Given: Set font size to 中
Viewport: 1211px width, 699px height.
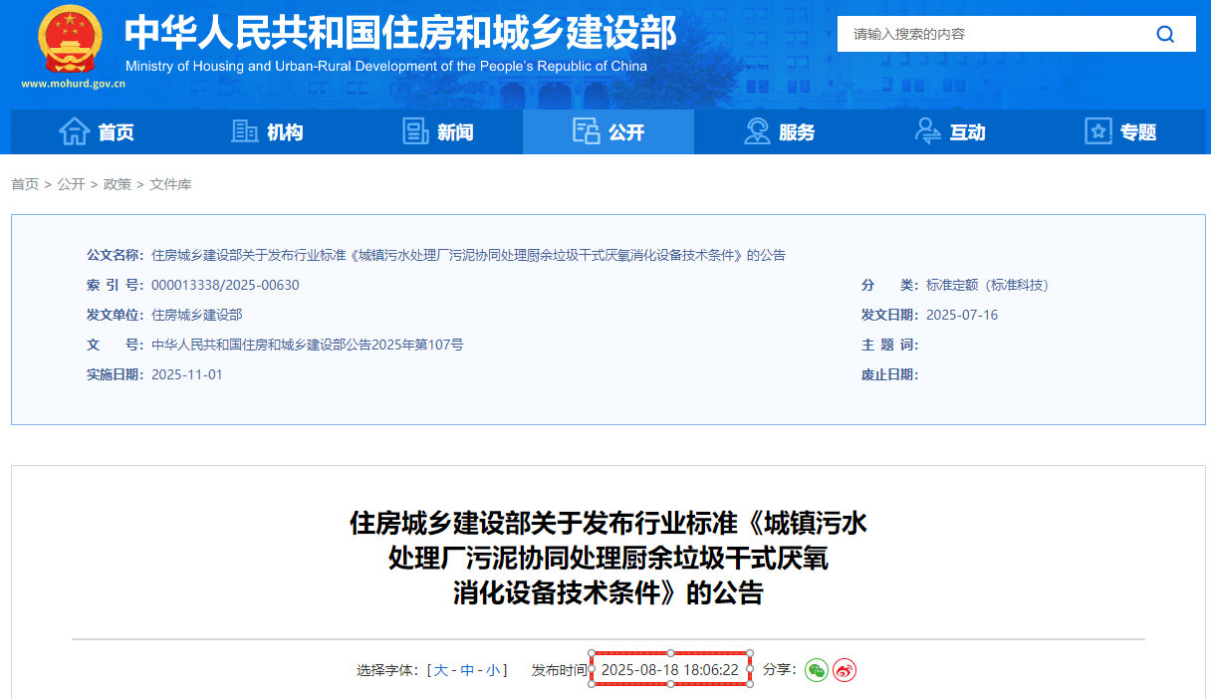Looking at the screenshot, I should (467, 670).
